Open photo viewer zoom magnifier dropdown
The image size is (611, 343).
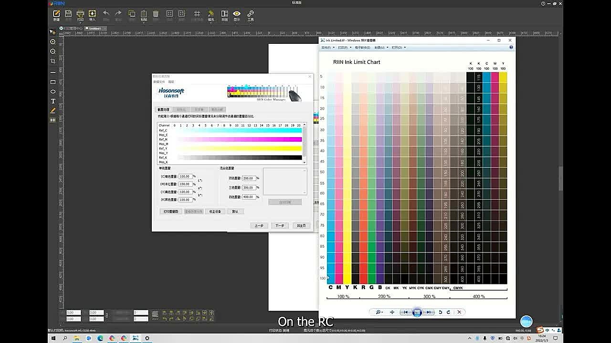click(x=379, y=312)
